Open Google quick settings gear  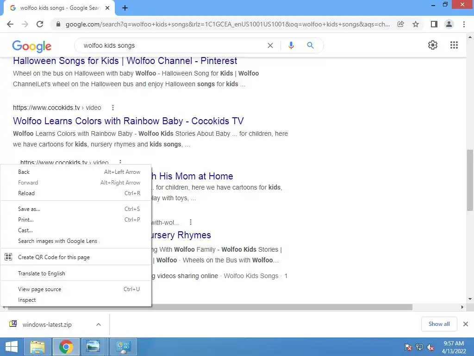433,45
